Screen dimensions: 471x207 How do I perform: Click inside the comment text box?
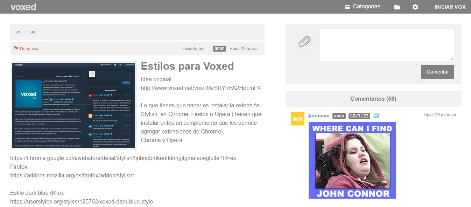click(x=386, y=45)
